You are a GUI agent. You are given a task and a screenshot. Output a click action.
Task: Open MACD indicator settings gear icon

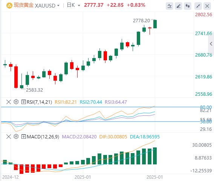tap(16, 137)
